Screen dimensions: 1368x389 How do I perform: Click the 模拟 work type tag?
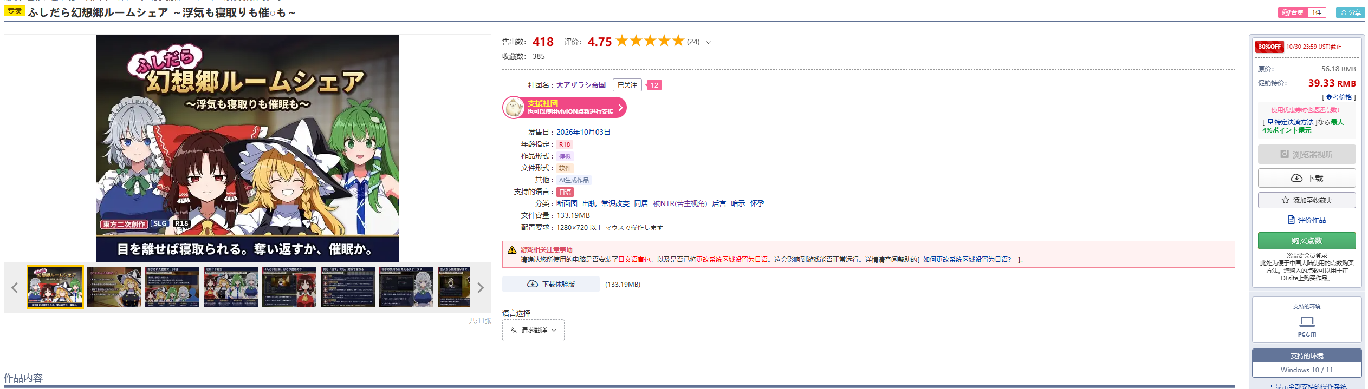coord(565,156)
